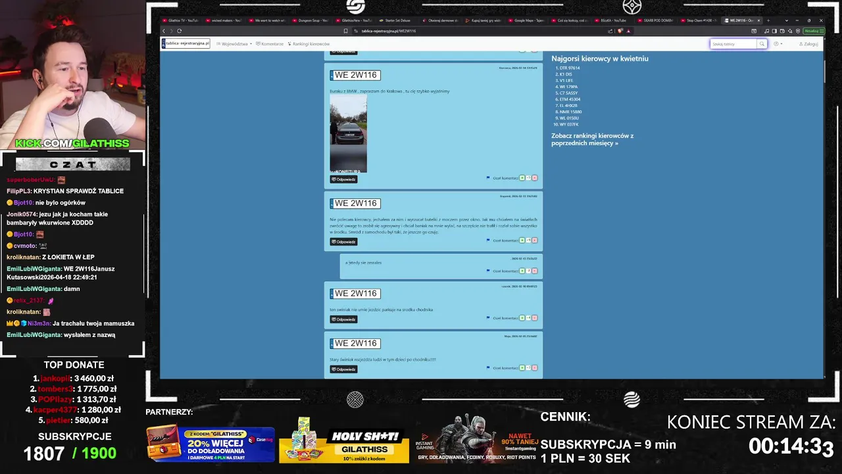The image size is (842, 474).
Task: Open ranking entry WI 179PA
Action: click(x=568, y=87)
